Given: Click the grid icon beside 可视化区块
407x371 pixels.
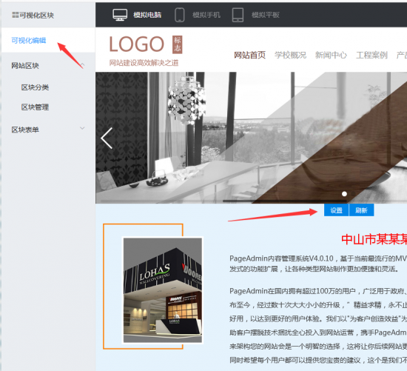Looking at the screenshot, I should pyautogui.click(x=16, y=15).
